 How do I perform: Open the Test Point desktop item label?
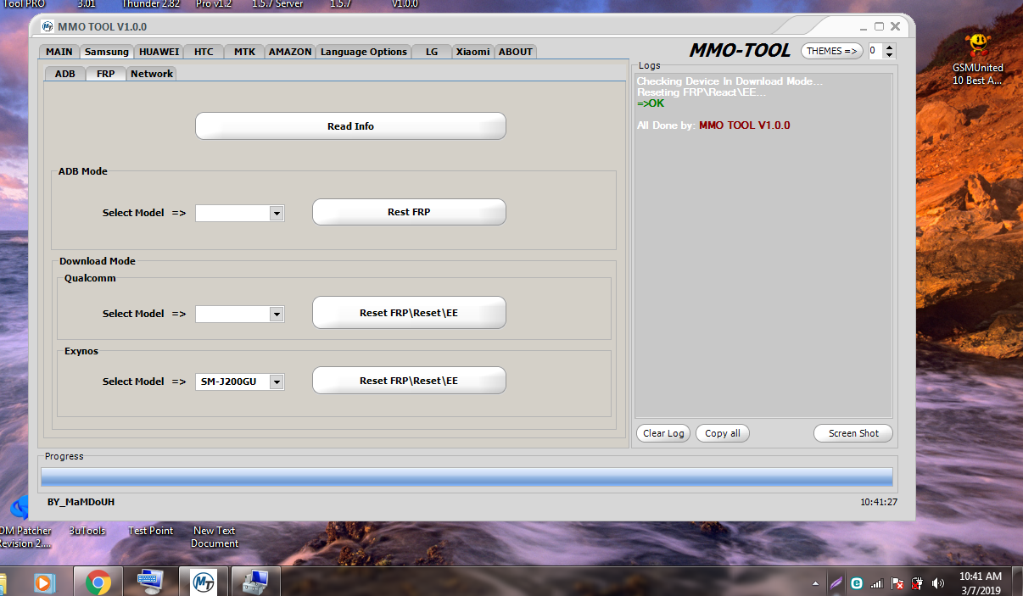pyautogui.click(x=150, y=531)
